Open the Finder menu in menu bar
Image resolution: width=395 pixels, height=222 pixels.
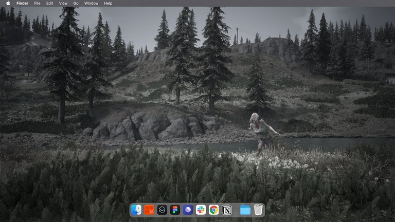pyautogui.click(x=22, y=3)
